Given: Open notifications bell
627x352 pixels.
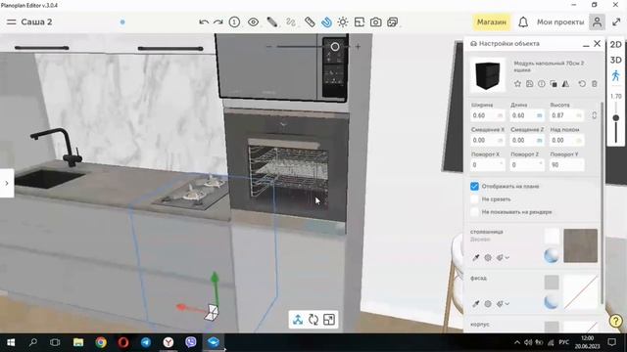Looking at the screenshot, I should [523, 22].
